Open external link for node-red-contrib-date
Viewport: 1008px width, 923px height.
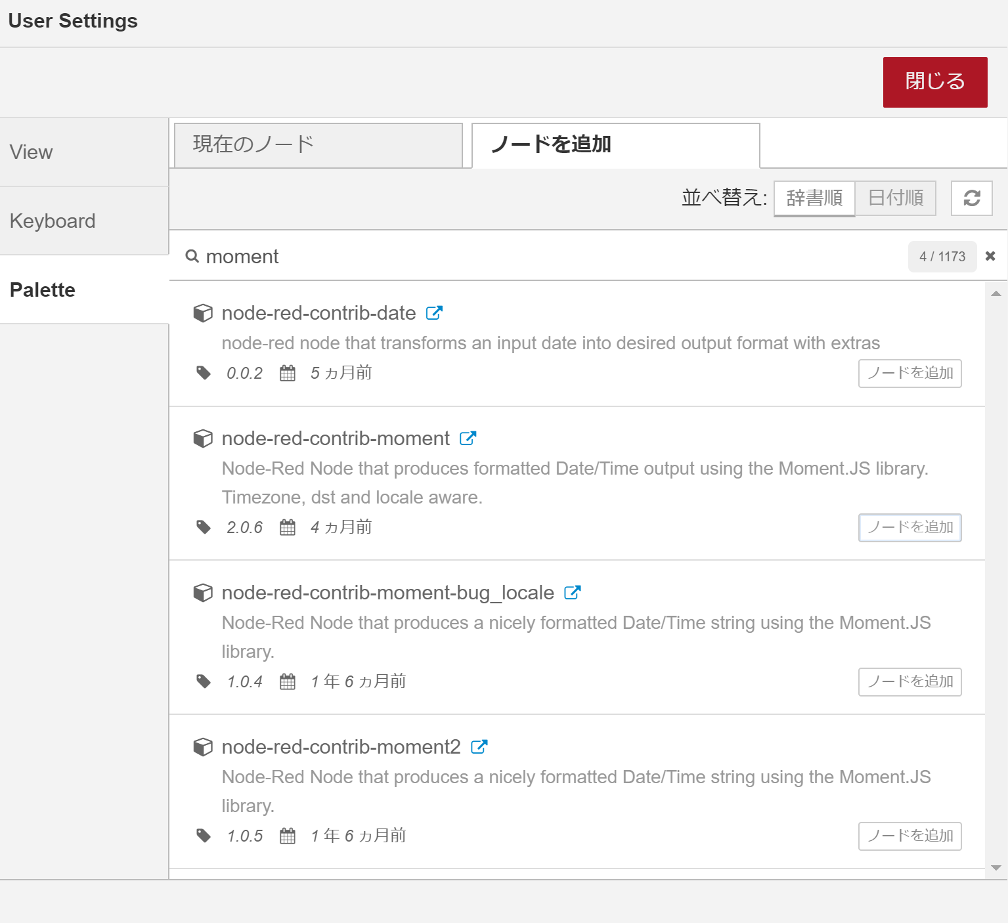(434, 313)
